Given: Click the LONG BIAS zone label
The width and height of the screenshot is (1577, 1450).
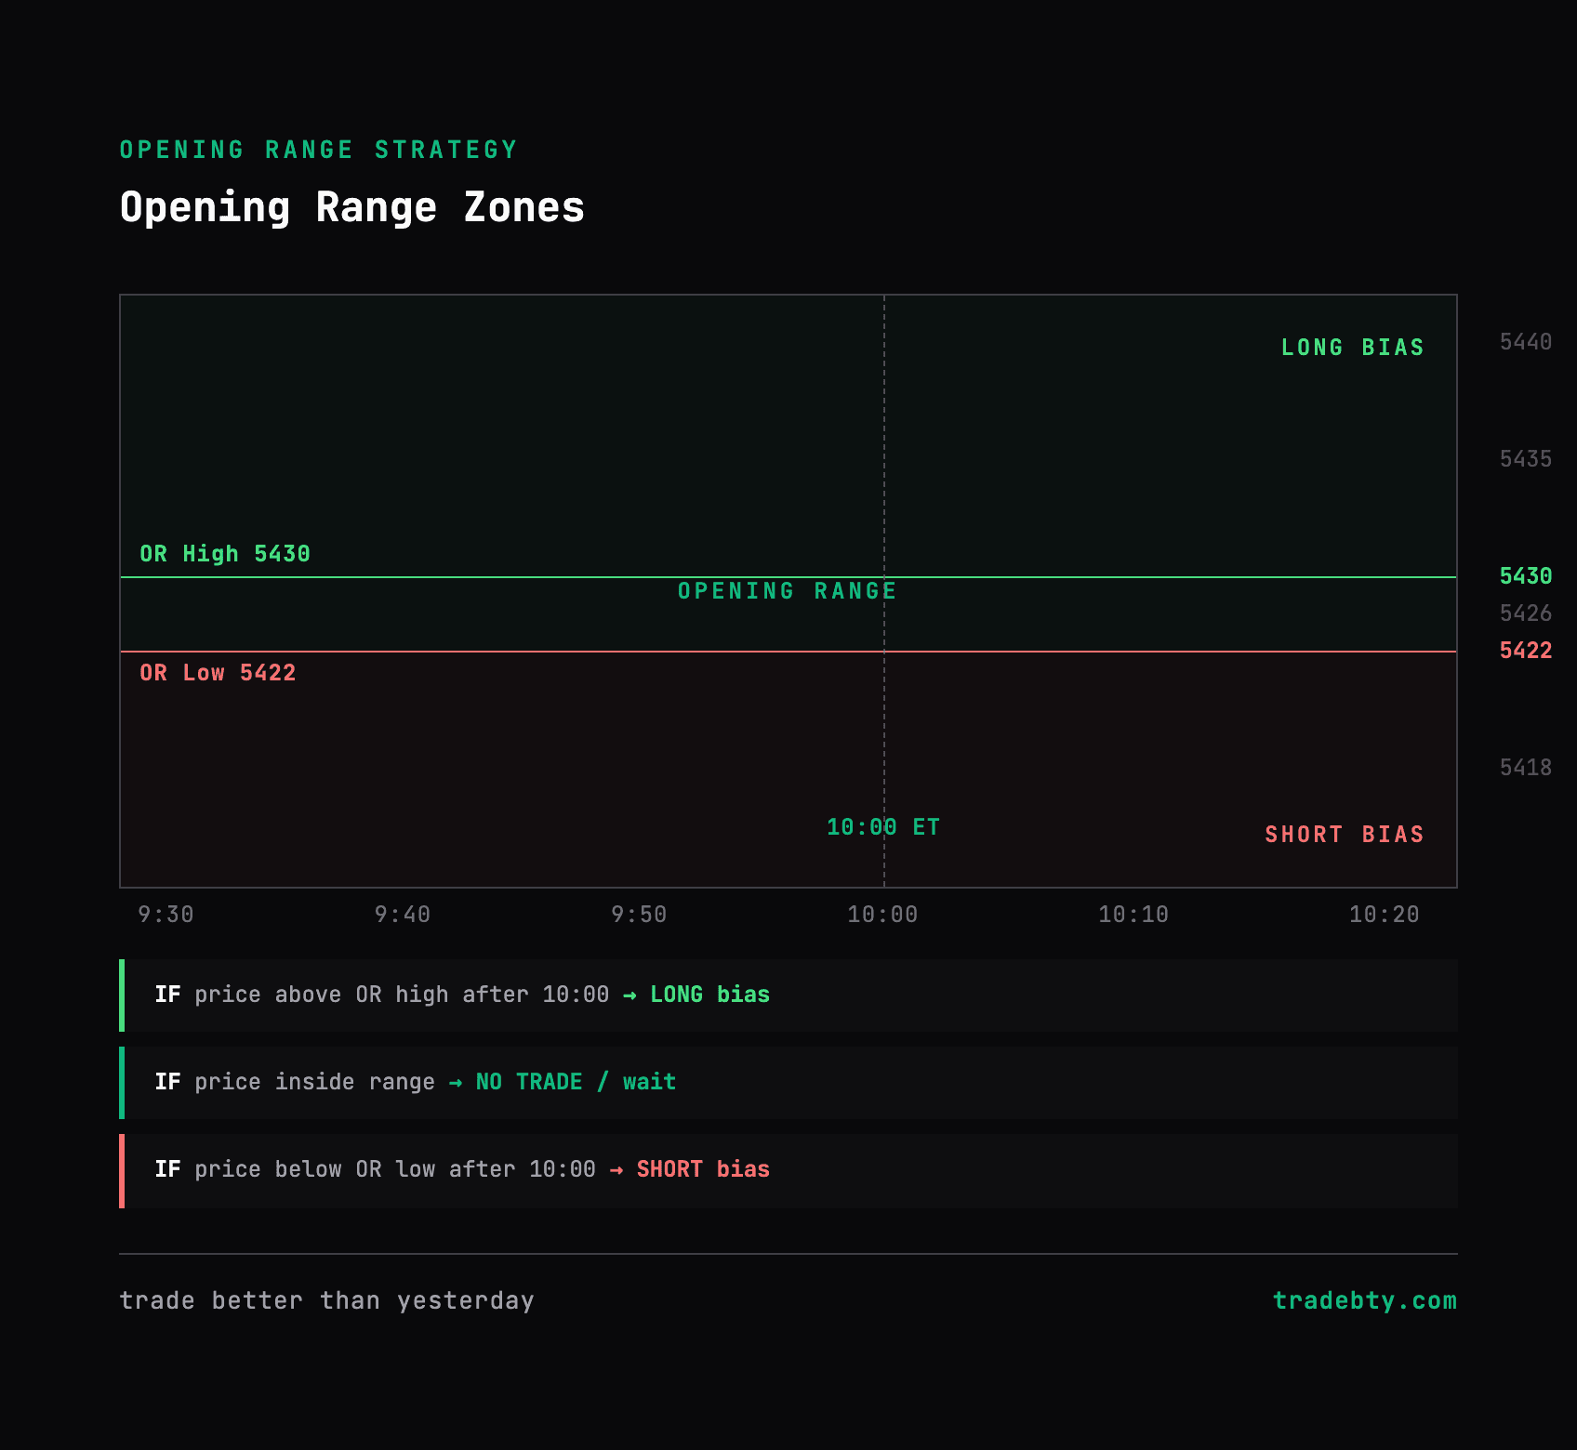Looking at the screenshot, I should [x=1351, y=346].
